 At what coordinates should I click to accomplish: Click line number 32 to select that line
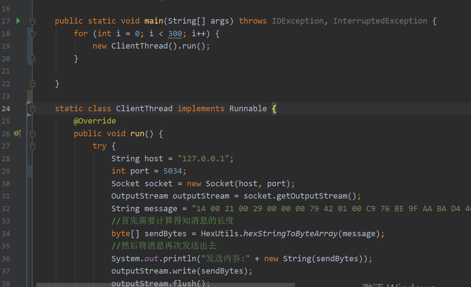coord(6,208)
